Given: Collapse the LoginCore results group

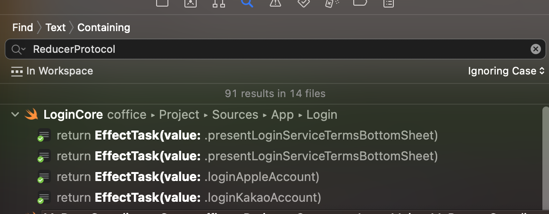Looking at the screenshot, I should click(x=15, y=115).
